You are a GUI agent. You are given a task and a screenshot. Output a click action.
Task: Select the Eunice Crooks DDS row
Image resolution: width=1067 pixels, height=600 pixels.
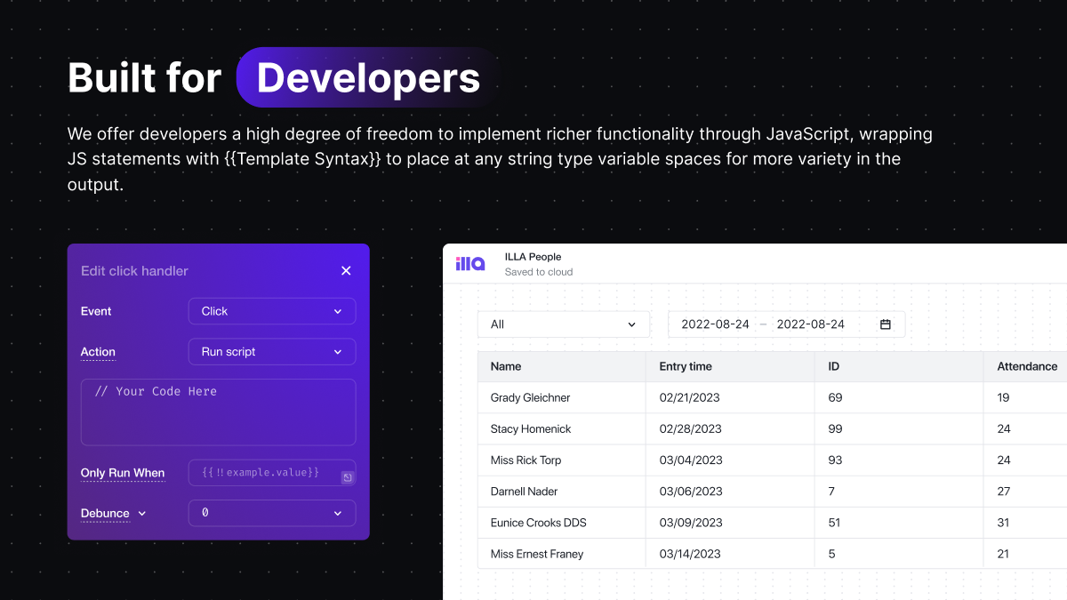click(x=773, y=523)
